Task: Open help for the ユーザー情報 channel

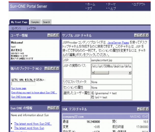Action: click(52, 35)
